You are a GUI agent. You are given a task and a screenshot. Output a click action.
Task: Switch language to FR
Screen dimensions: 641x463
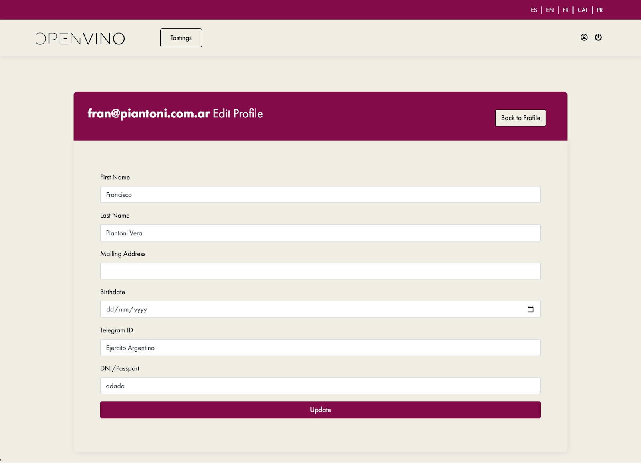(566, 10)
